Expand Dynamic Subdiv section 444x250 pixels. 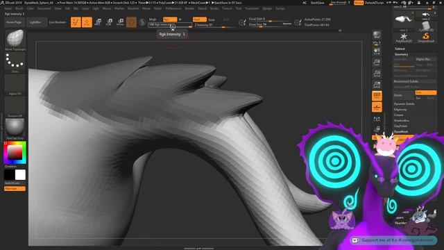[404, 103]
